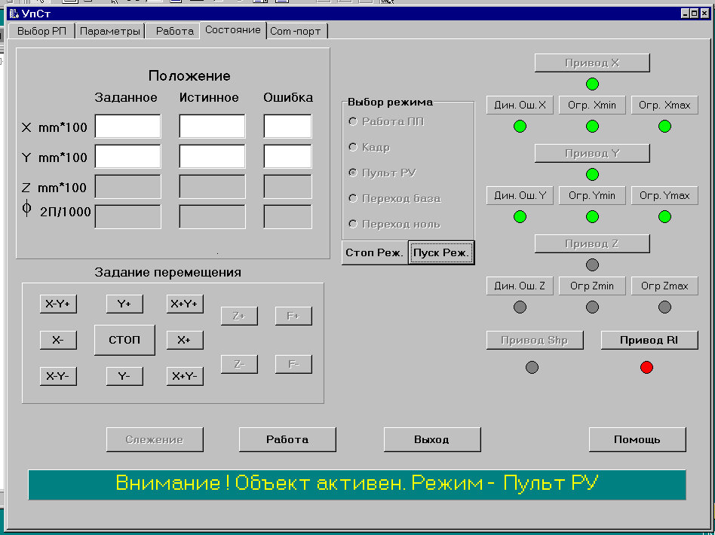Click the X Ошибка field
This screenshot has height=535, width=715.
(287, 127)
